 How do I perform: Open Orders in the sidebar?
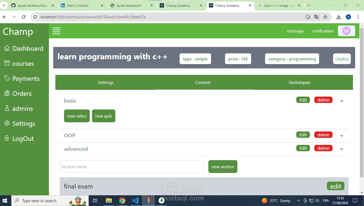tap(18, 94)
